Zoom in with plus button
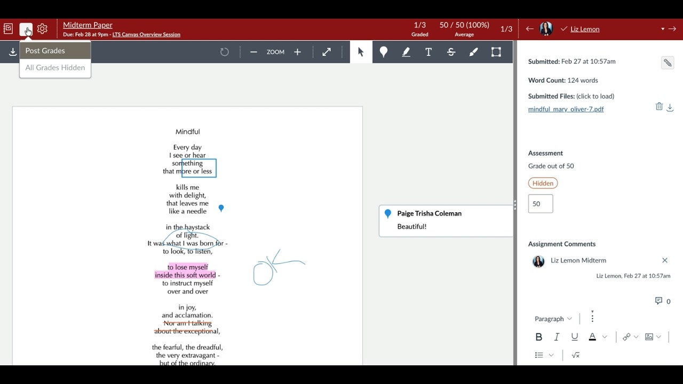Image resolution: width=683 pixels, height=384 pixels. (x=298, y=52)
